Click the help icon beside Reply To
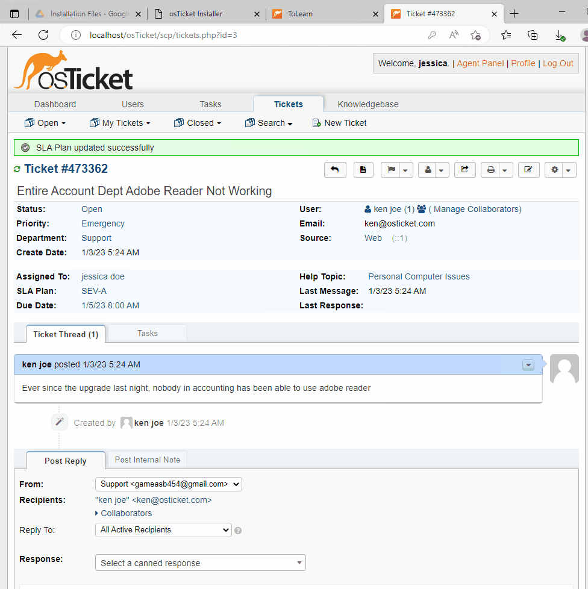Screen dimensions: 588x589 coord(238,531)
